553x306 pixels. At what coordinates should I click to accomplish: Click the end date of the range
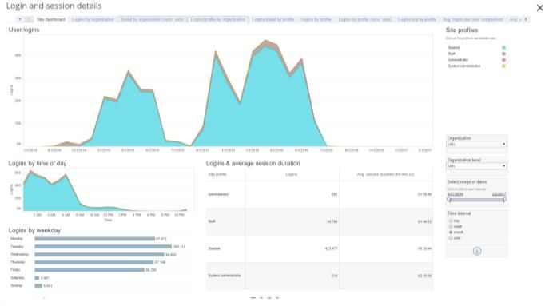pos(499,194)
